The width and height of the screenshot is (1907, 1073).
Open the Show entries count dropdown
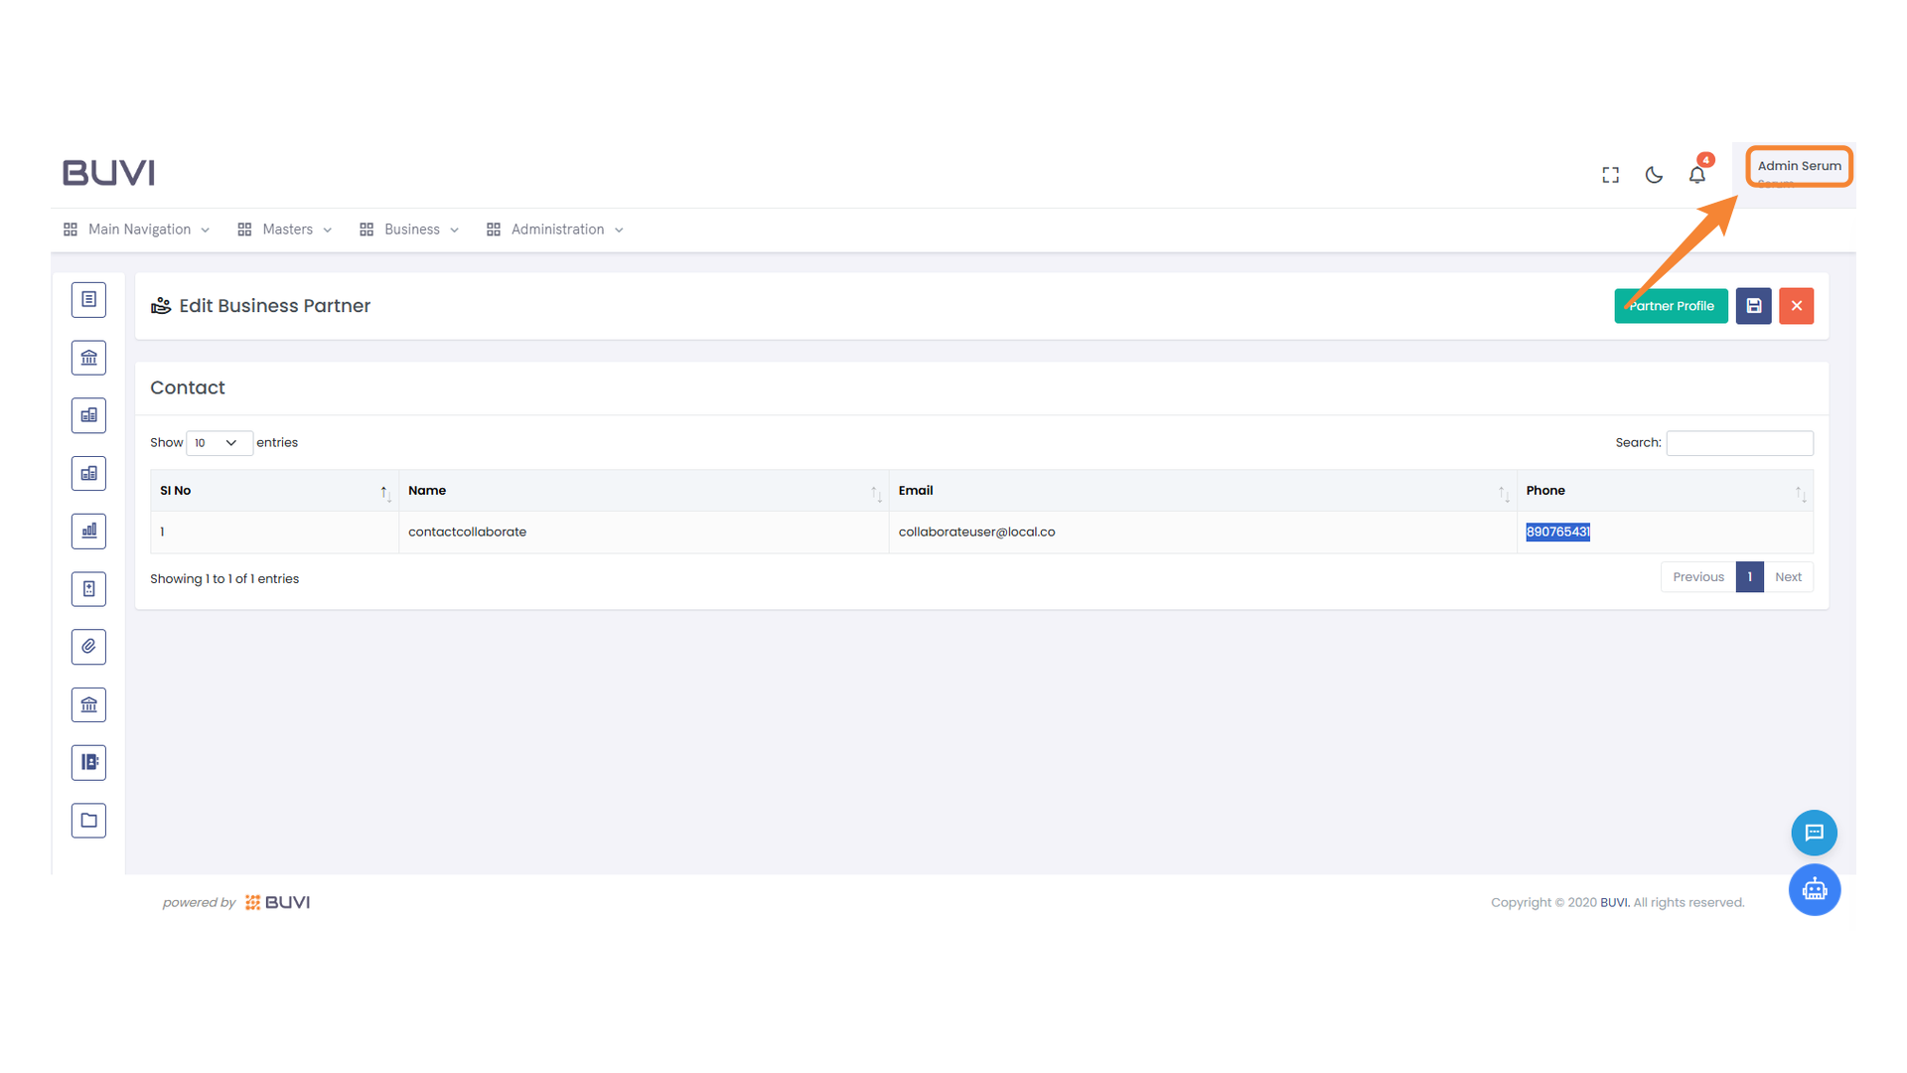tap(218, 443)
